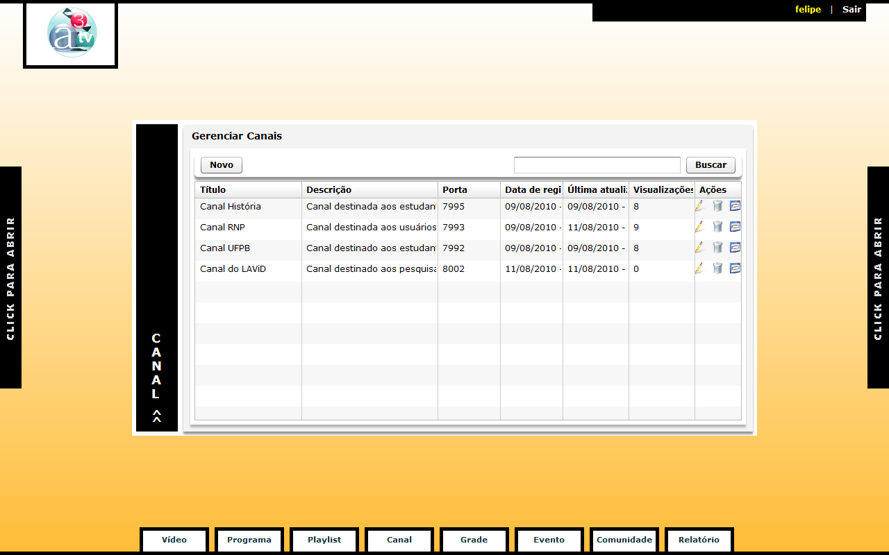Open the details icon for Canal História
889x555 pixels.
[735, 206]
